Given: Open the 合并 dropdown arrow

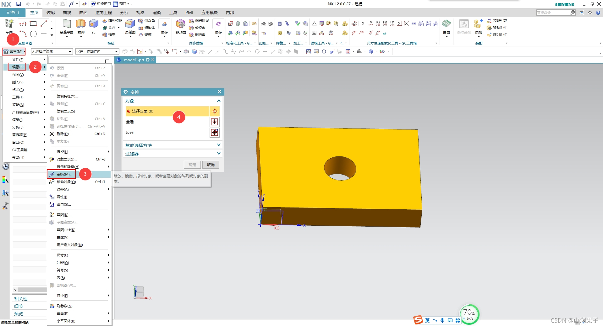Looking at the screenshot, I should coord(119,28).
